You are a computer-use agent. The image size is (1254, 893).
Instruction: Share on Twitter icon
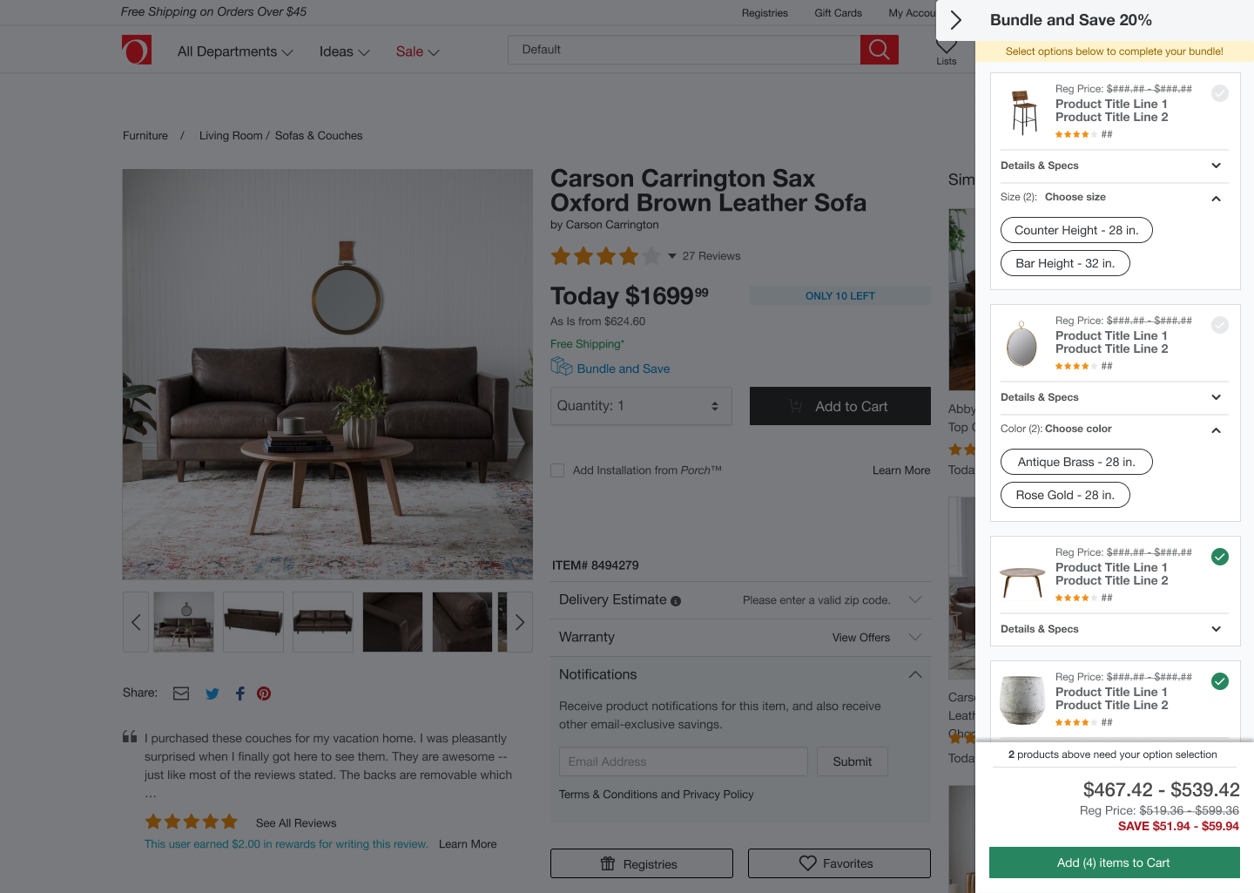[212, 693]
